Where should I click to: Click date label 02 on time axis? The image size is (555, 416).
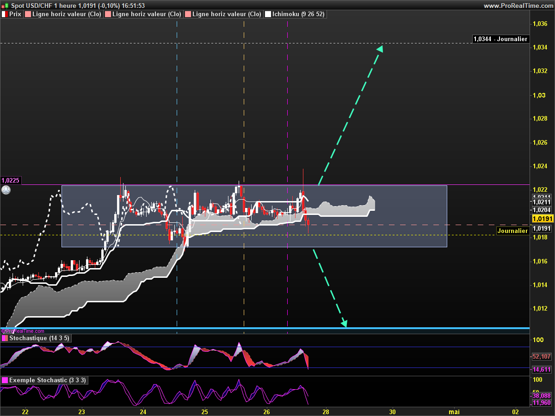point(515,411)
